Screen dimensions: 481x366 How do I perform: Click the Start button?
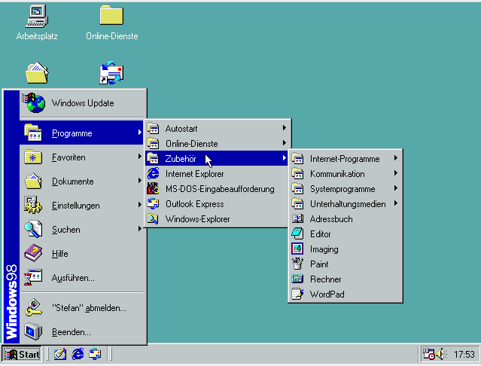pyautogui.click(x=22, y=355)
